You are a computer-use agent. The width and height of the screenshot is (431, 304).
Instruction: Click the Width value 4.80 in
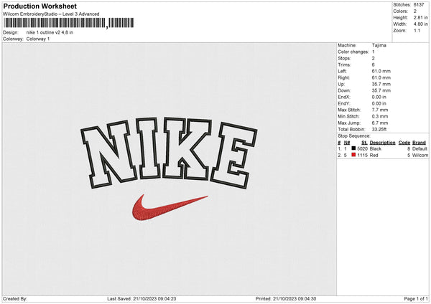pos(421,24)
